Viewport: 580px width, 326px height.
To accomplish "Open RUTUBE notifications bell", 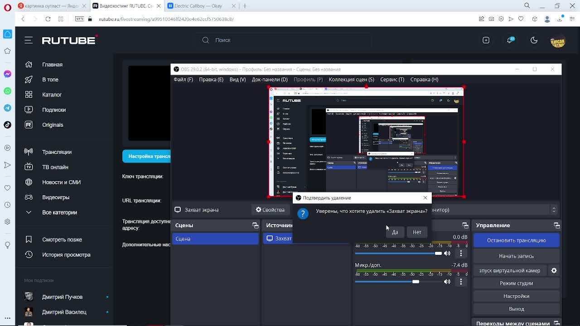I will click(510, 40).
